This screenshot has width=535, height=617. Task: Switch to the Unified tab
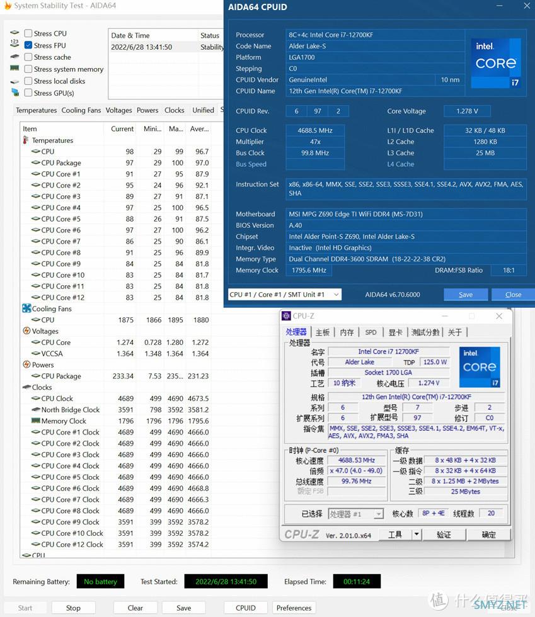204,110
